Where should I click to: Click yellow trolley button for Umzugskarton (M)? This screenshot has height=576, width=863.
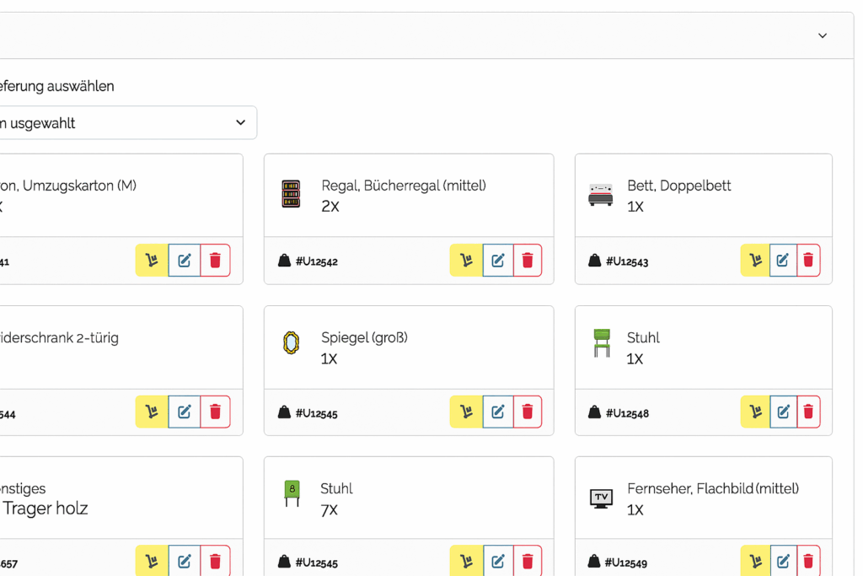click(152, 261)
